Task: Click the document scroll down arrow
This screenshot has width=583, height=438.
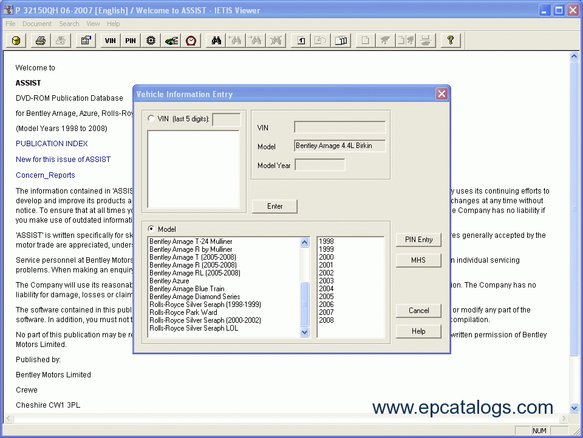Action: pos(574,408)
